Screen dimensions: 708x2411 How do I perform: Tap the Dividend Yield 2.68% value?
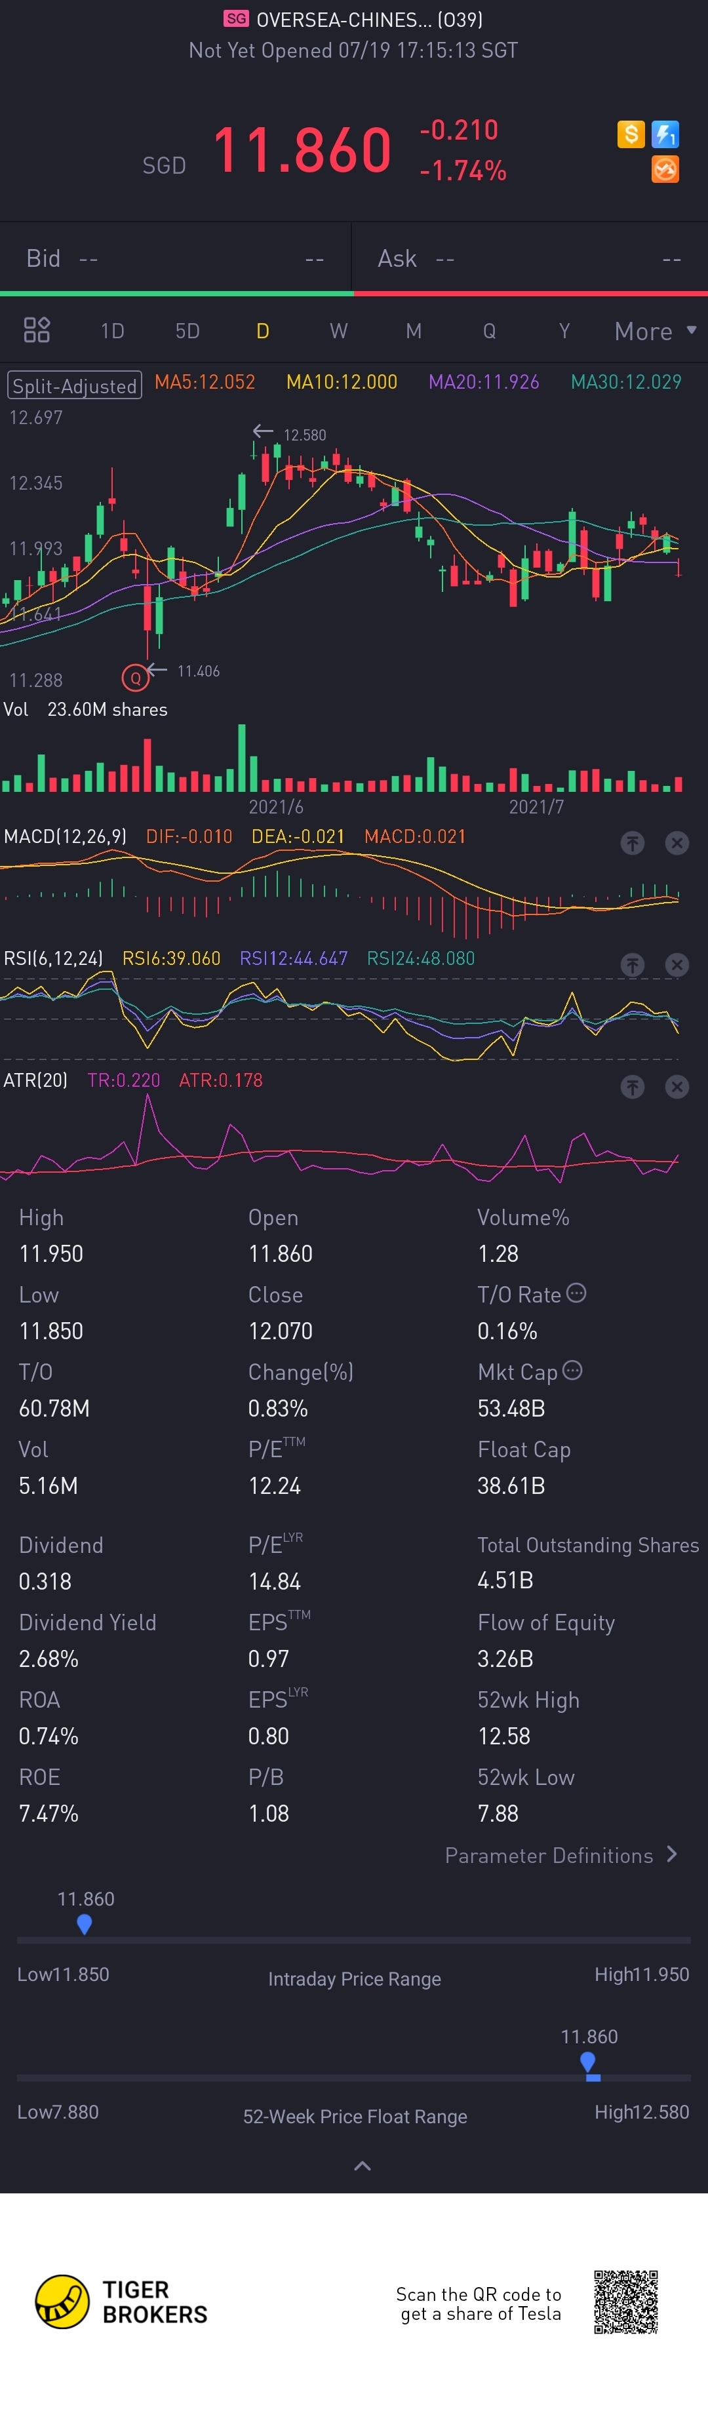(49, 1658)
